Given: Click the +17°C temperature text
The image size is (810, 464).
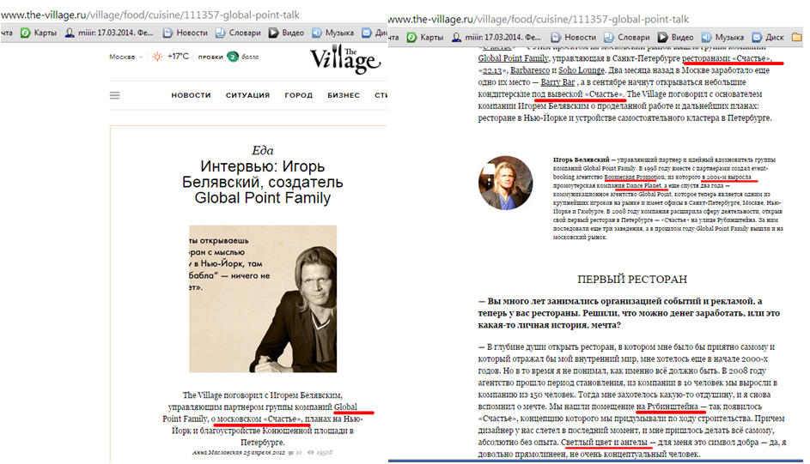Looking at the screenshot, I should [178, 57].
